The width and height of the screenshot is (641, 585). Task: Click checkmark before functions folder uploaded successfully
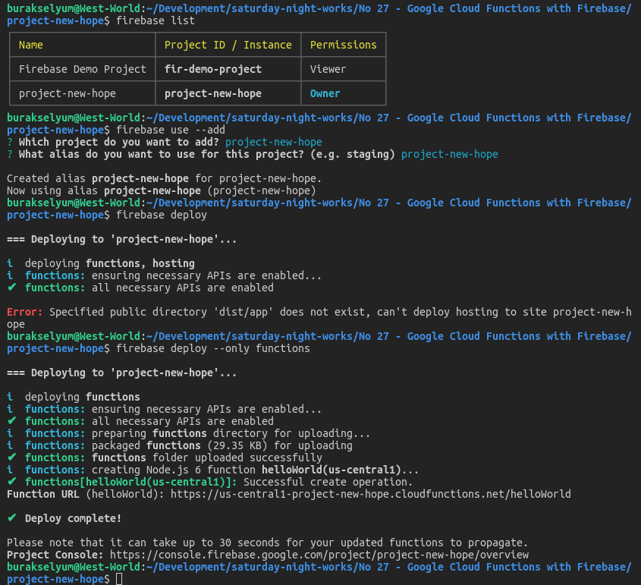coord(11,458)
